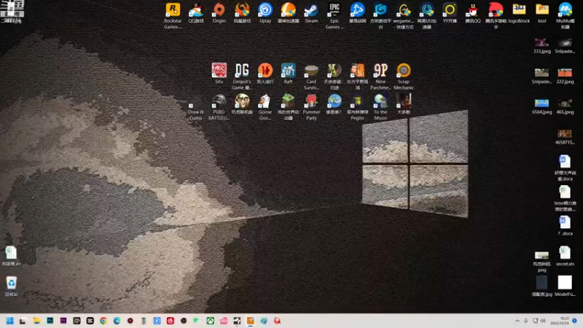Select the tool folder on desktop

pyautogui.click(x=542, y=12)
